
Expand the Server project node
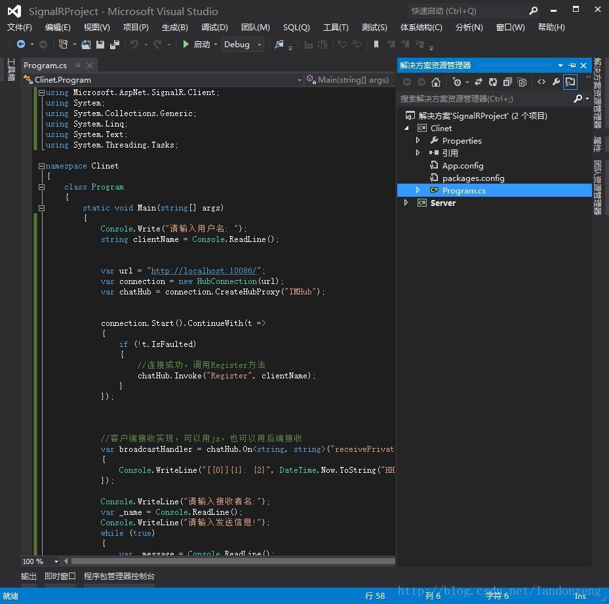tap(406, 203)
